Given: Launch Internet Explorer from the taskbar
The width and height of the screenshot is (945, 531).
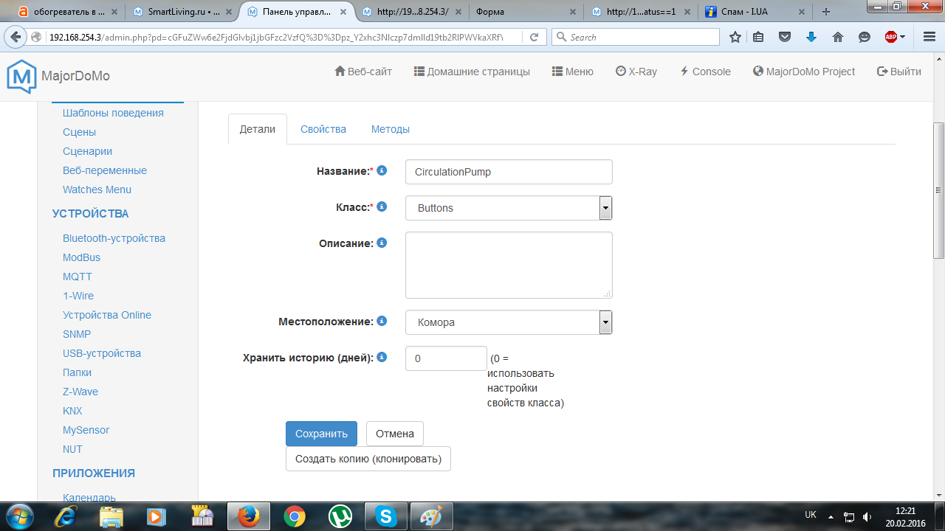Looking at the screenshot, I should pos(66,516).
